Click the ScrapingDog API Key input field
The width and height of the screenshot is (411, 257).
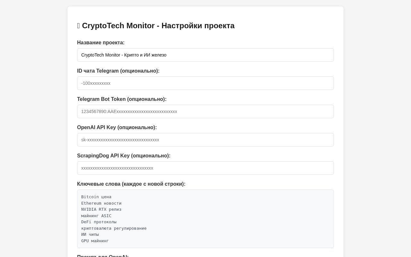pos(205,168)
